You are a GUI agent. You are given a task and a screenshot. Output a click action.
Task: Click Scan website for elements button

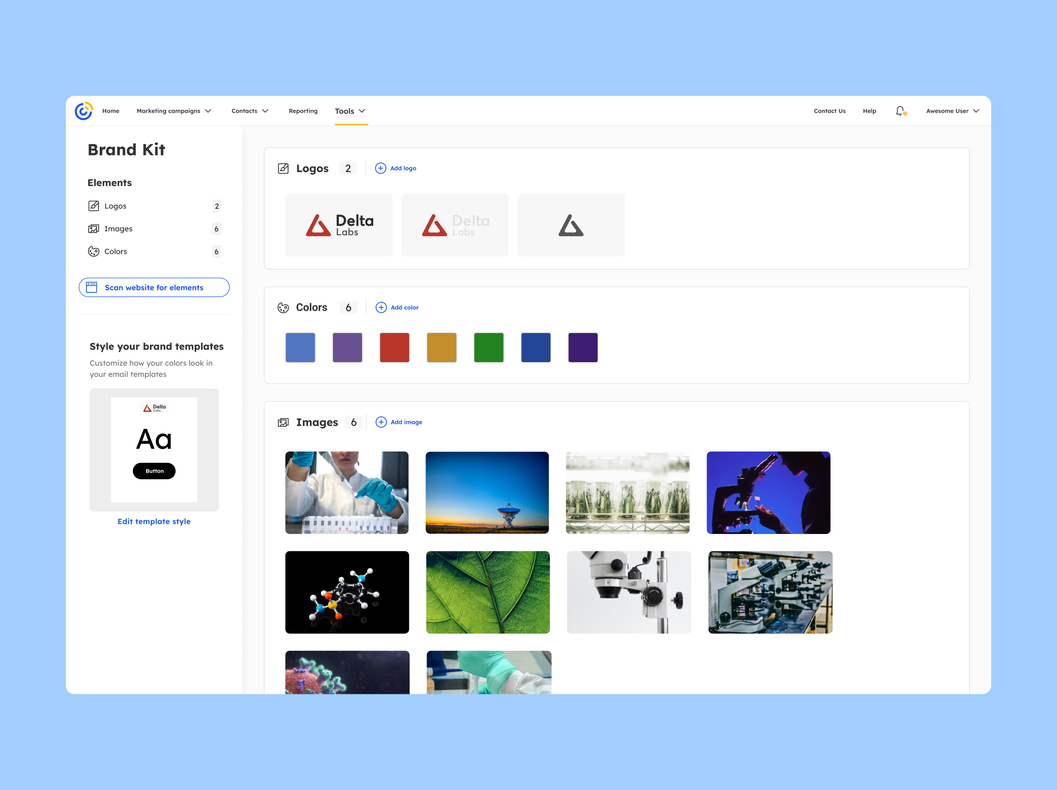tap(154, 288)
